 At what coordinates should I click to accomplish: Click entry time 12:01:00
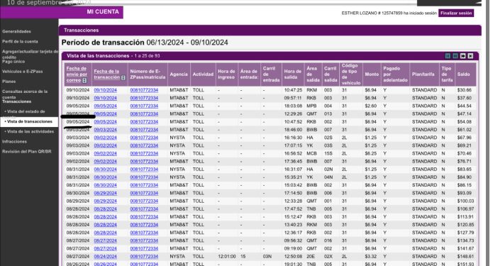pyautogui.click(x=227, y=256)
